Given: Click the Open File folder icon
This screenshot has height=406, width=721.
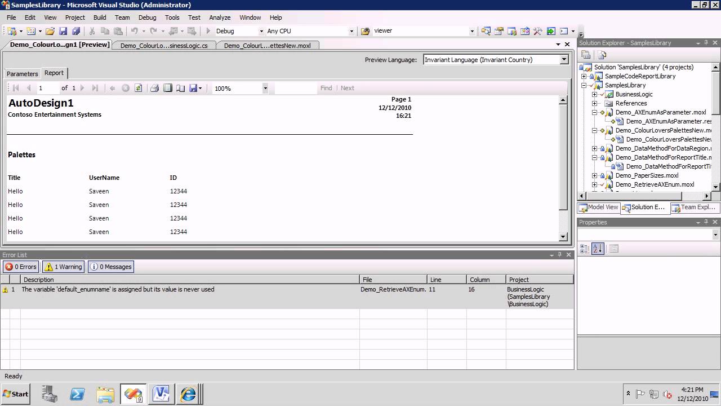Looking at the screenshot, I should (50, 31).
